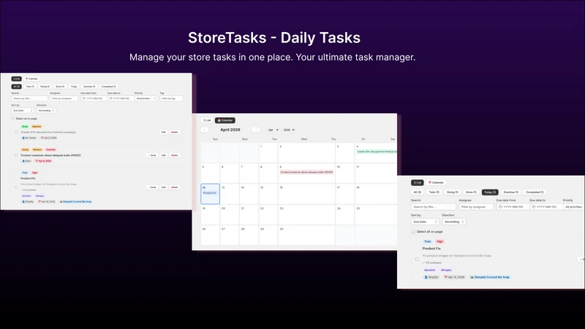585x329 pixels.
Task: Click the Mr. Parker assignee chip
Action: coord(29,138)
